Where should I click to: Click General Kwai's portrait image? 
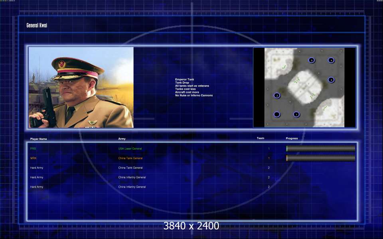click(81, 87)
